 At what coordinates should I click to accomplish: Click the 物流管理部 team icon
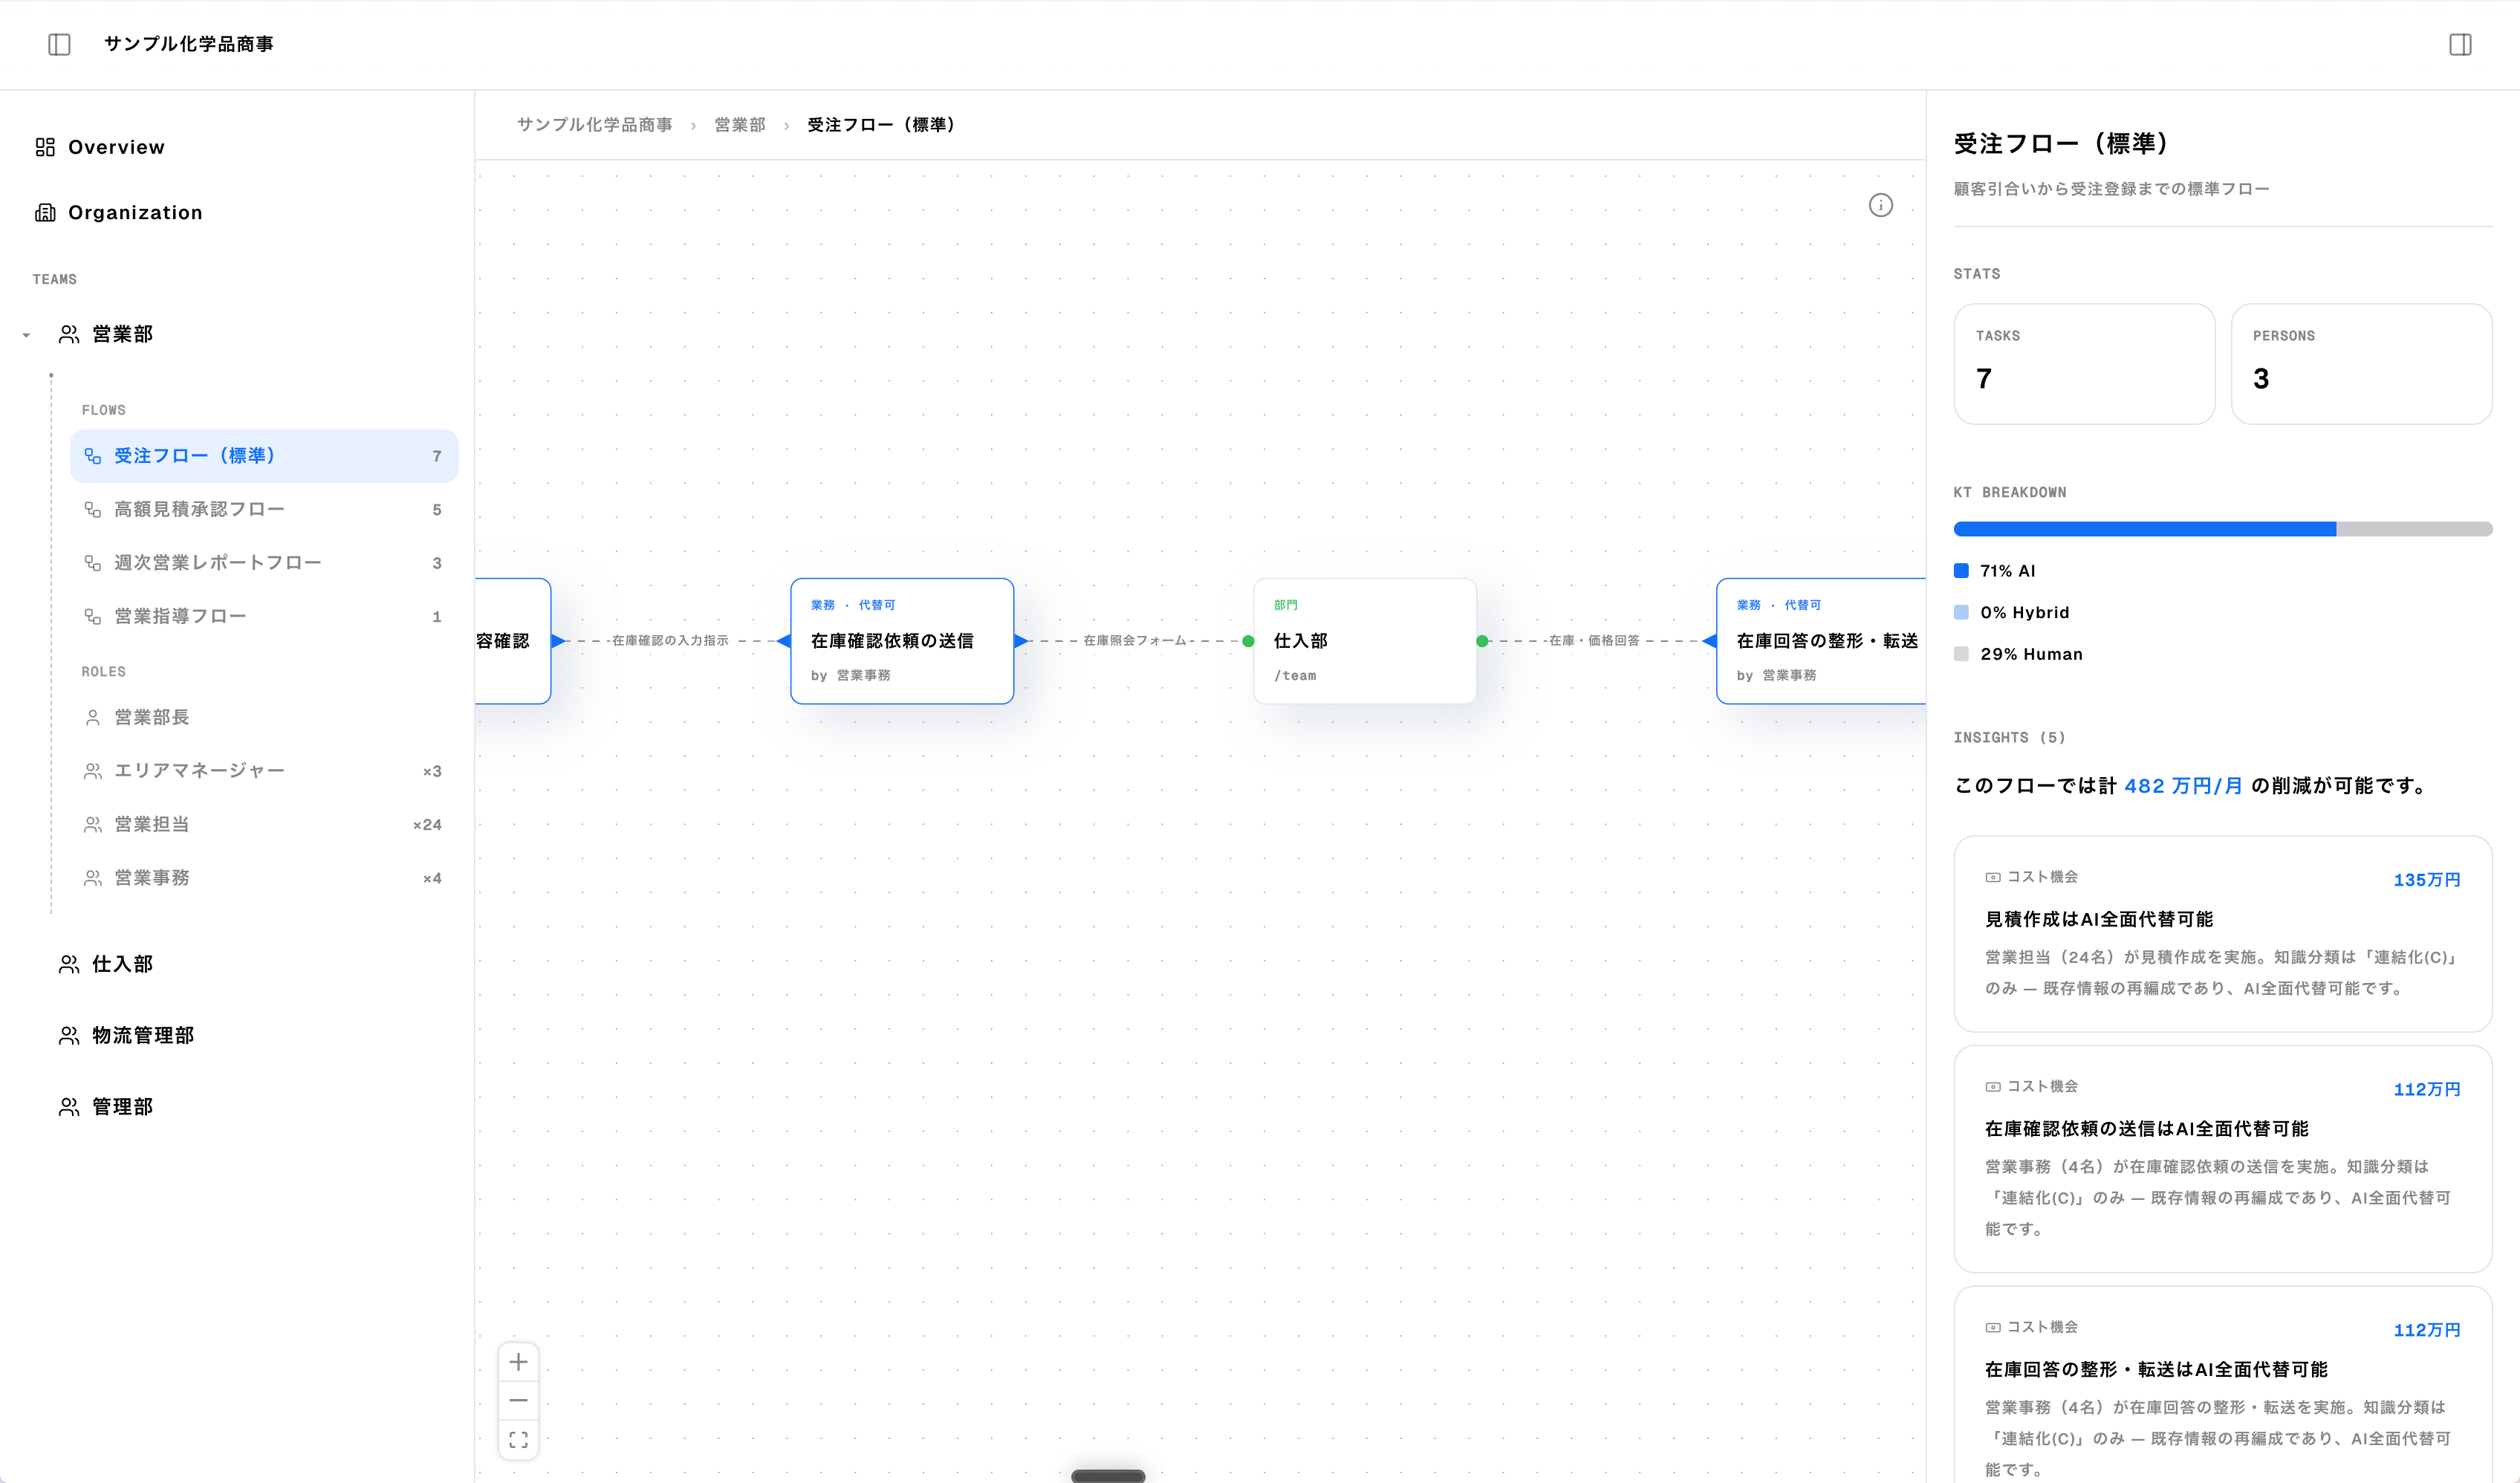[69, 1035]
